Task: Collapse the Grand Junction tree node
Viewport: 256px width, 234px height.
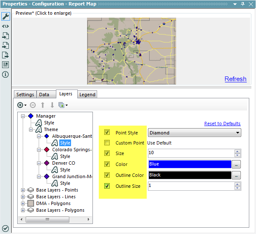Action: coord(39,176)
